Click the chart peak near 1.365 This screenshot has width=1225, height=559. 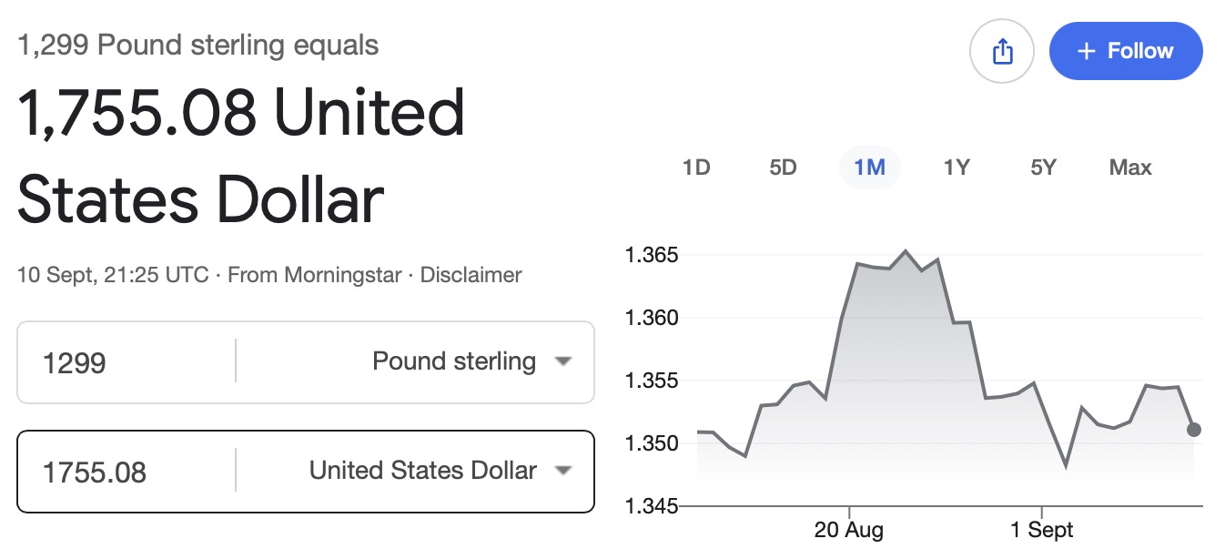coord(905,250)
